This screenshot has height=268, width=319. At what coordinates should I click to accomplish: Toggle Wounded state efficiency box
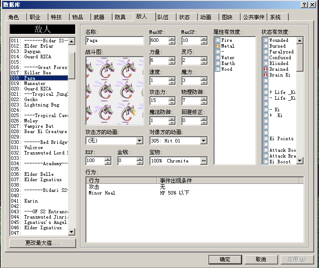pyautogui.click(x=266, y=40)
